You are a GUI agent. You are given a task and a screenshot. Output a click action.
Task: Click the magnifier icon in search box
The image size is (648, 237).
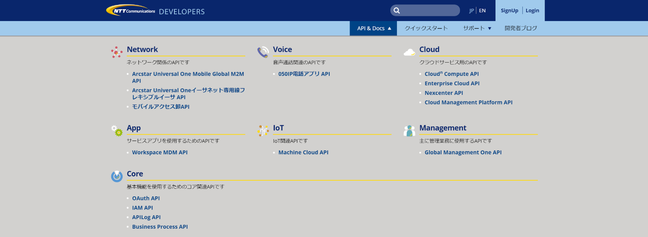click(397, 11)
